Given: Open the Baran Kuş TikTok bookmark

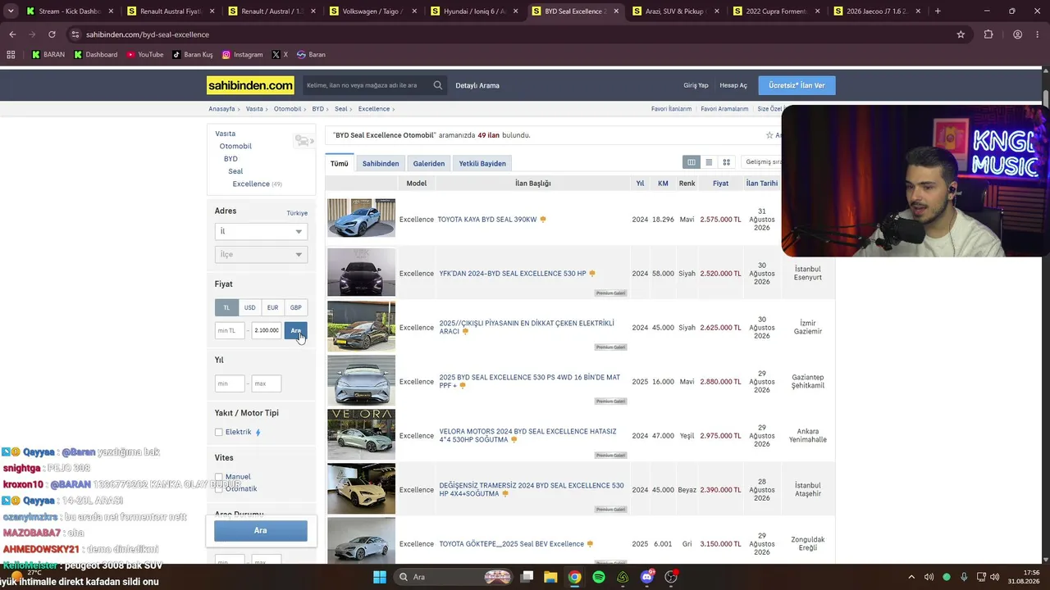Looking at the screenshot, I should click(192, 55).
